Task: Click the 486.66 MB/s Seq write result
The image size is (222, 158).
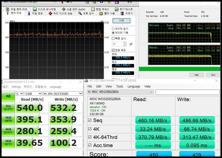Action: point(197,120)
